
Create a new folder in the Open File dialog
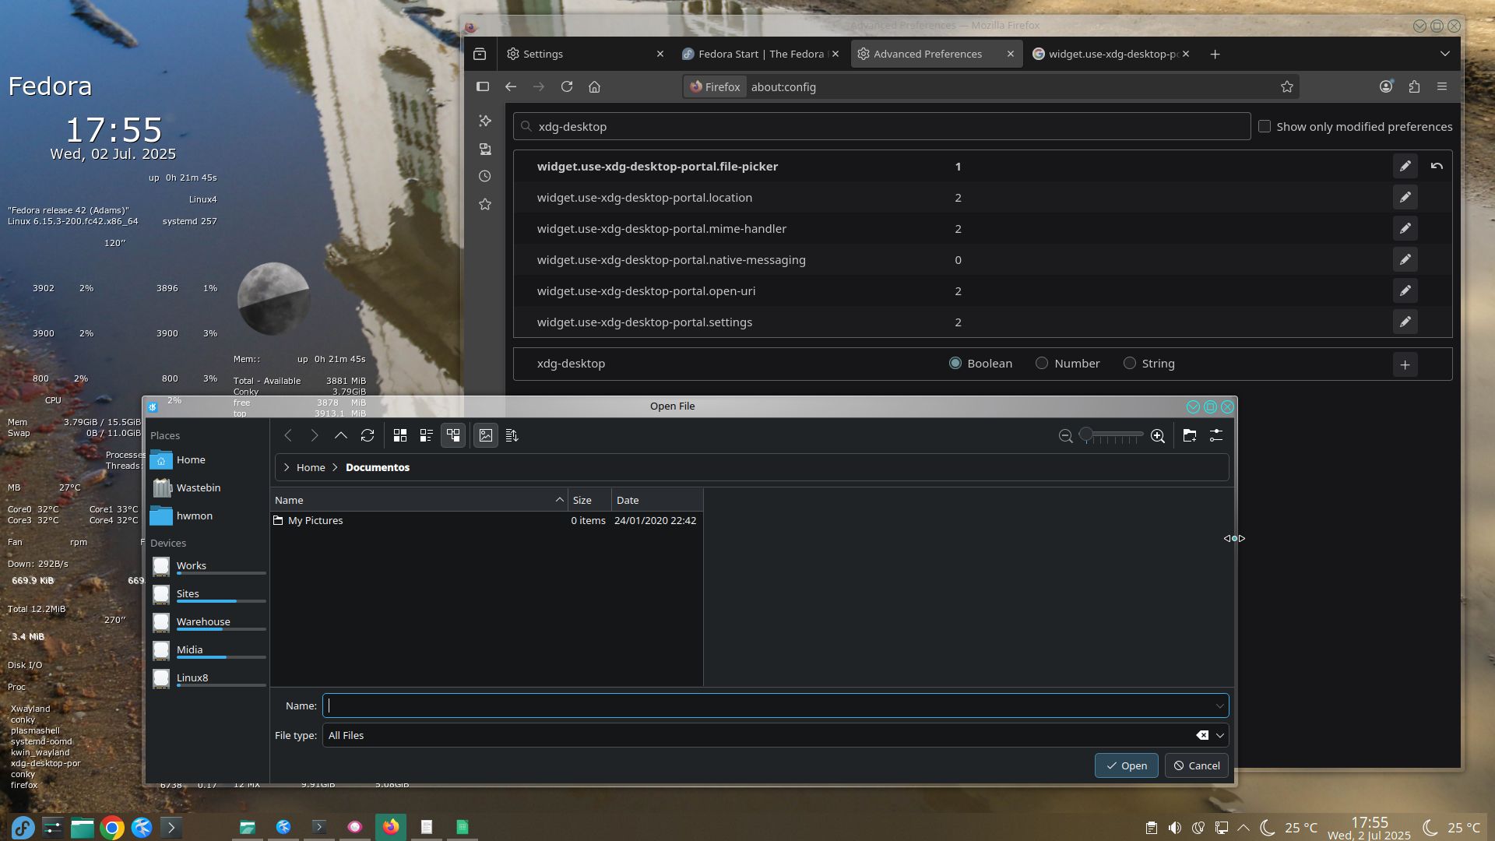point(1190,435)
